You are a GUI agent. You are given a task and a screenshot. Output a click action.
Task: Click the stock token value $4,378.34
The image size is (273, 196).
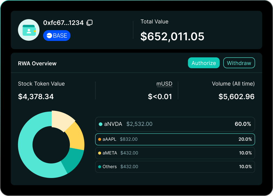click(x=36, y=97)
